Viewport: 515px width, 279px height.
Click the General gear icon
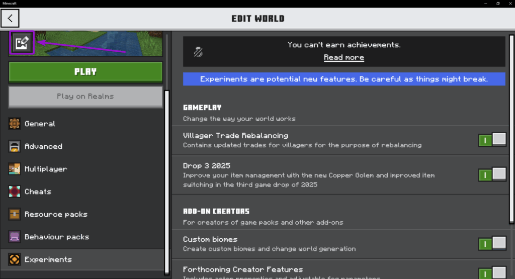pos(15,124)
